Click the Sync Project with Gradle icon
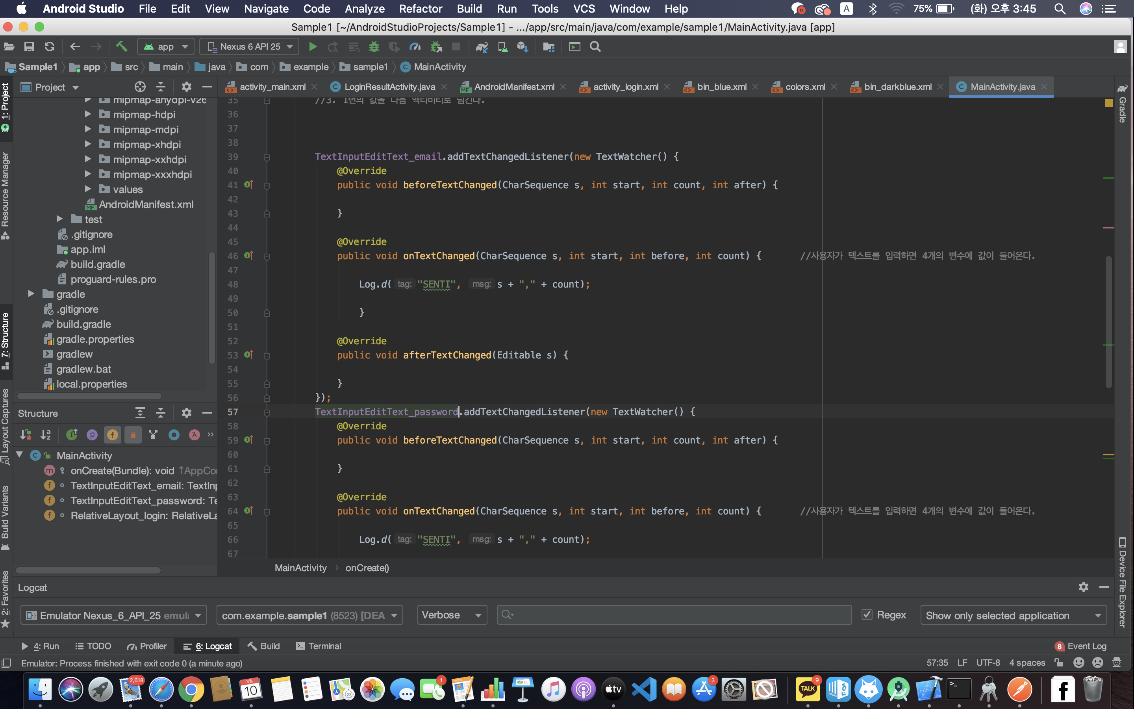 482,46
